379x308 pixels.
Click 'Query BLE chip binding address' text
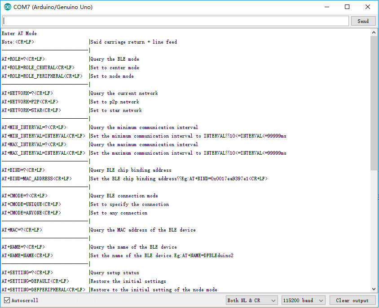(x=131, y=170)
